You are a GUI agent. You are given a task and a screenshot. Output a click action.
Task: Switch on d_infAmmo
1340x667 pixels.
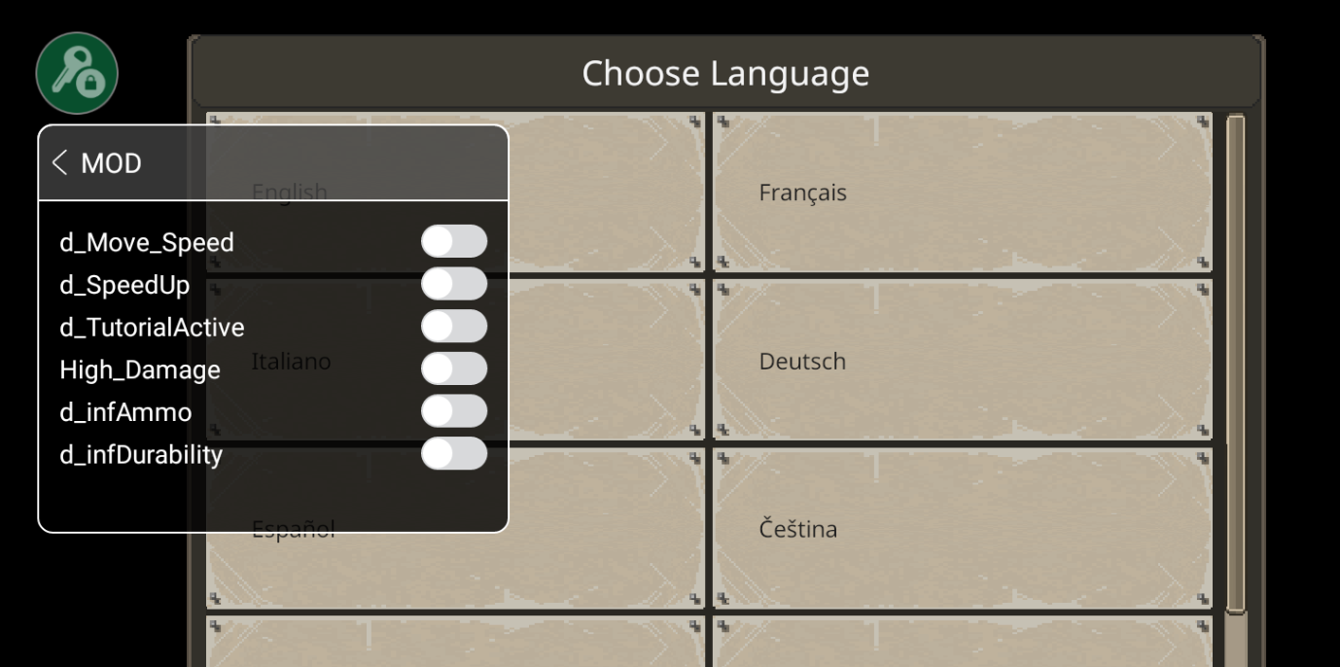click(454, 411)
